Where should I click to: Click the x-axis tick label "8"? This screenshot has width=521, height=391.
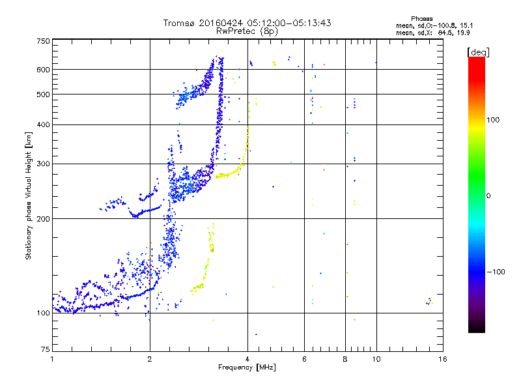coord(345,359)
